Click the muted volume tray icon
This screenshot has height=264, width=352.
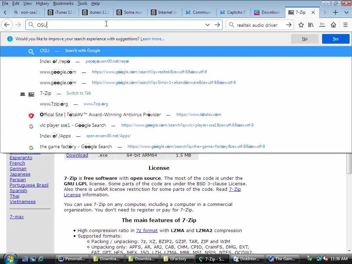point(326,259)
